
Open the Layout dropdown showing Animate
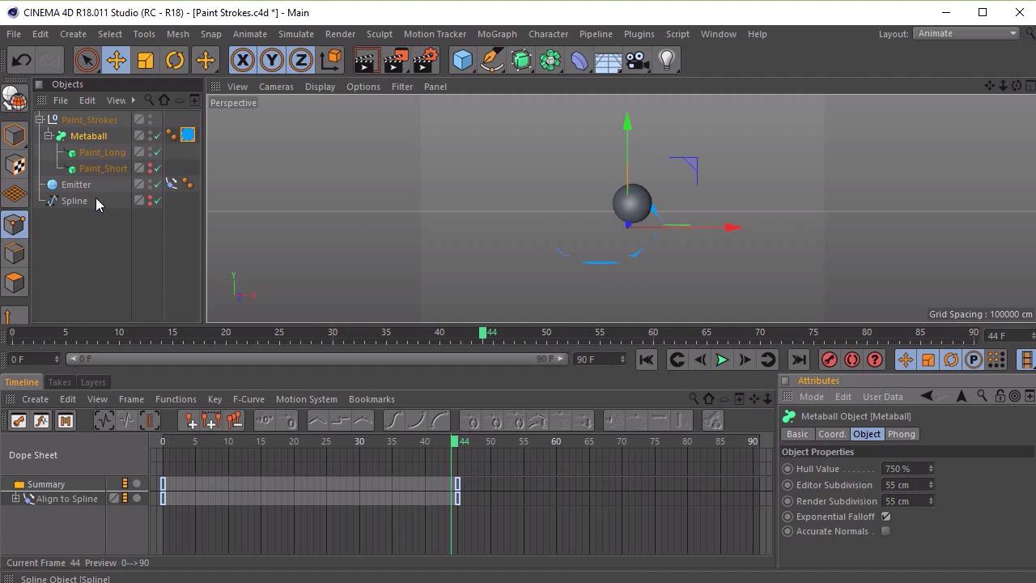pyautogui.click(x=966, y=33)
